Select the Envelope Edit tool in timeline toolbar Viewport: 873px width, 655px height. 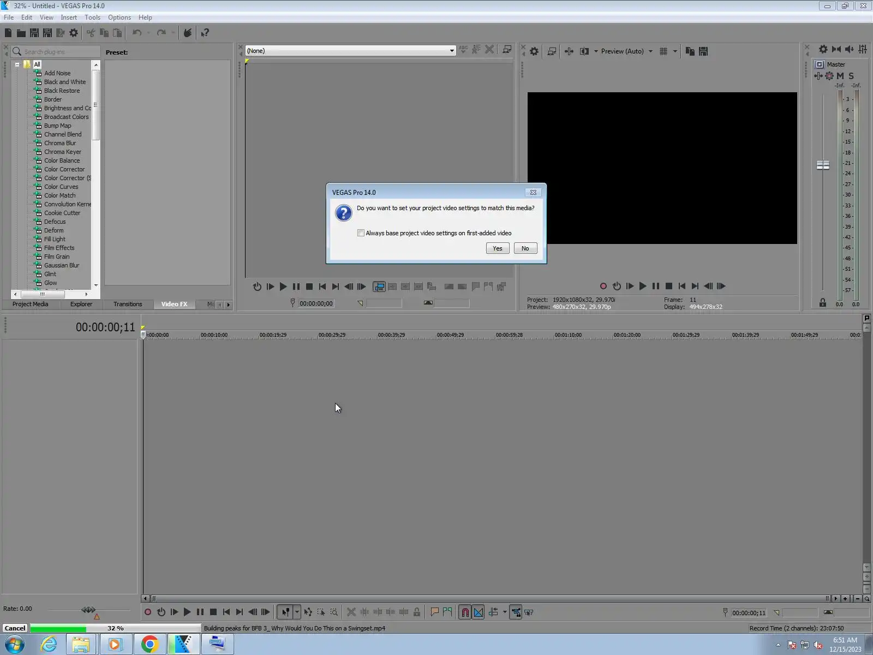point(308,612)
